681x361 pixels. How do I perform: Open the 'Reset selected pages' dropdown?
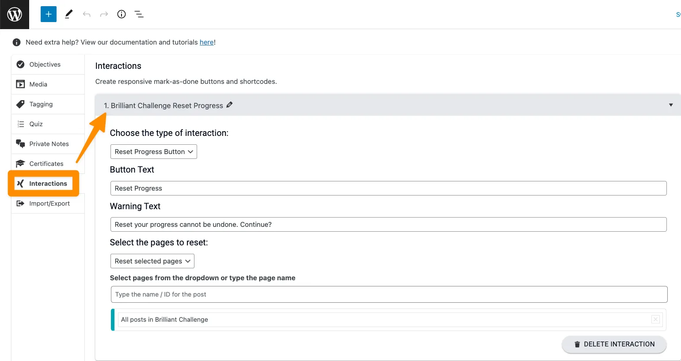(x=152, y=261)
